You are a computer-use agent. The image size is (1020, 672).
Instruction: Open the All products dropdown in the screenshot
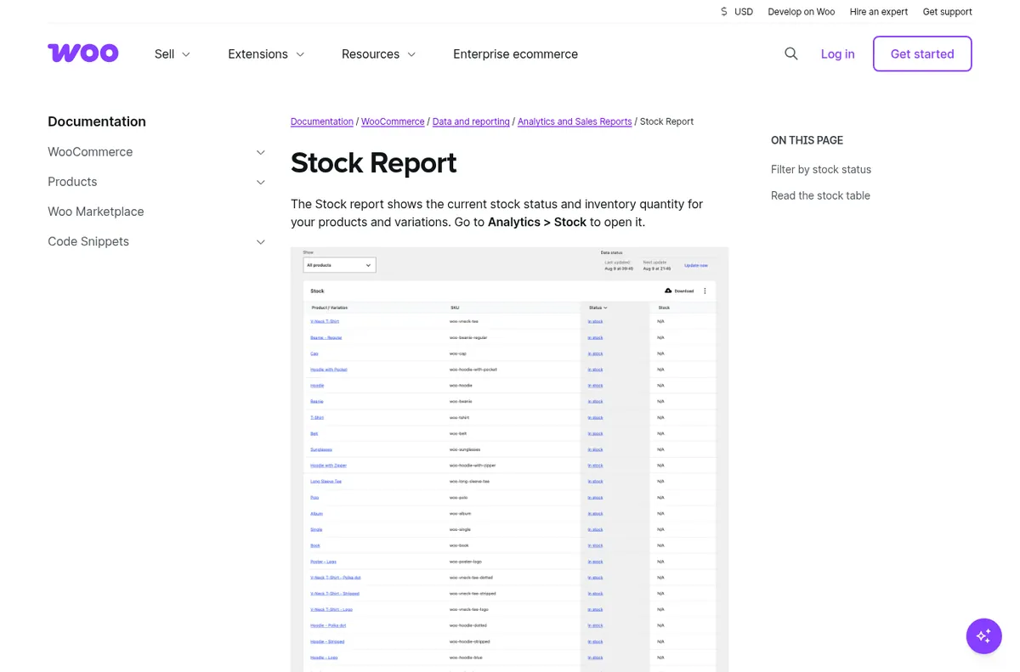pyautogui.click(x=339, y=265)
